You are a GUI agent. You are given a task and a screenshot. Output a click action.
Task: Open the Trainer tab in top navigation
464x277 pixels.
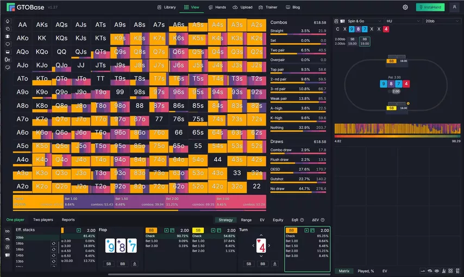click(x=268, y=8)
